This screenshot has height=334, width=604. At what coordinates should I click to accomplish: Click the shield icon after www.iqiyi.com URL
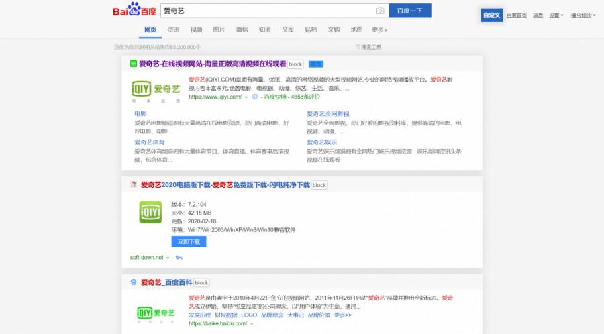coord(254,97)
